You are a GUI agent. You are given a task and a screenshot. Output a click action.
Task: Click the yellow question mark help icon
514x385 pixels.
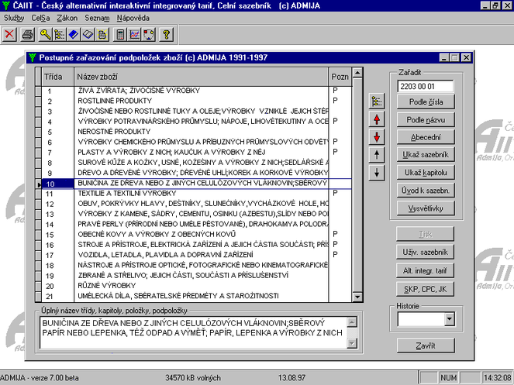pyautogui.click(x=166, y=34)
